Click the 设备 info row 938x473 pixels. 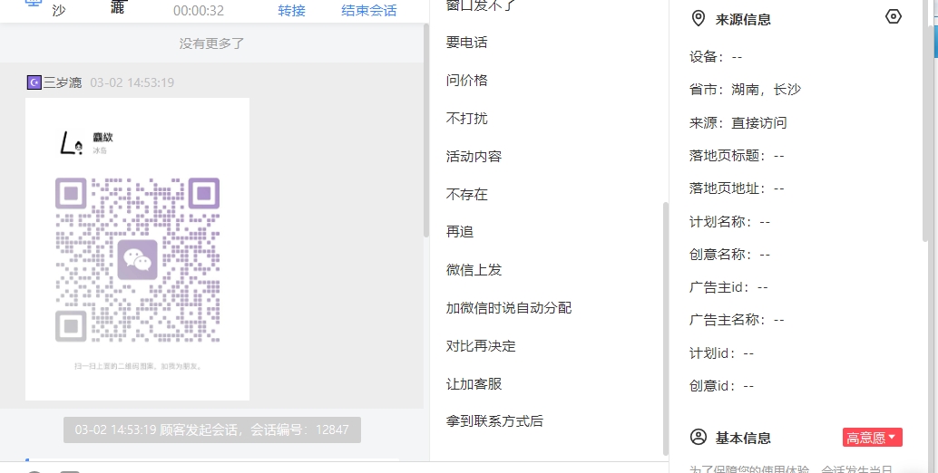(716, 57)
